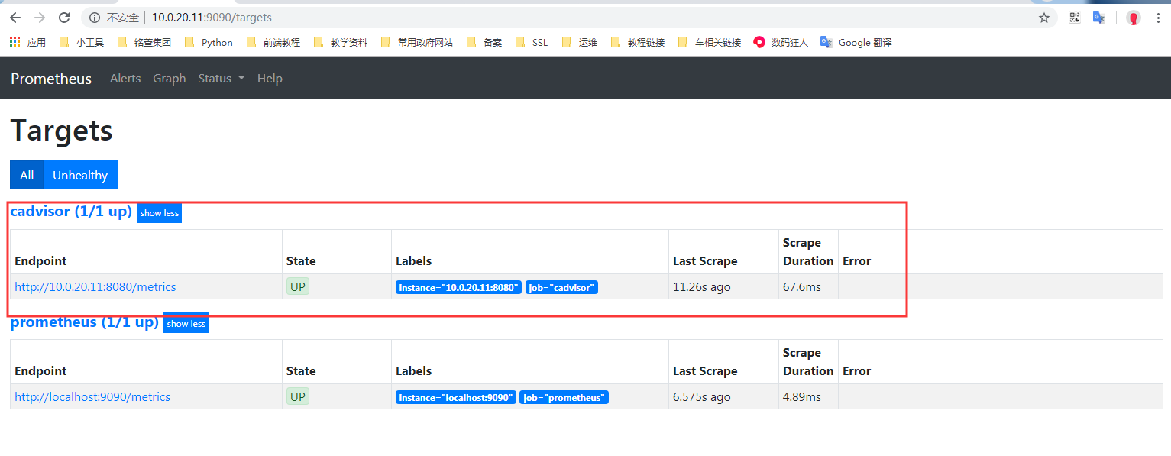Viewport: 1171px width, 456px height.
Task: Open the 车相关链接 bookmark folder
Action: [x=709, y=43]
